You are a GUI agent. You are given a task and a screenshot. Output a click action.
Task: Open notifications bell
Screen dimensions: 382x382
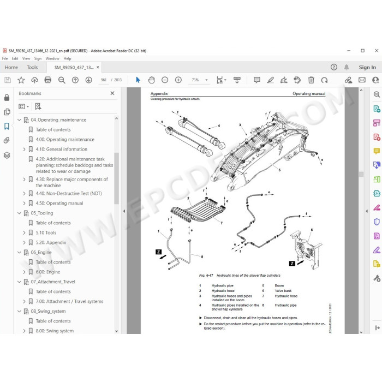(347, 67)
